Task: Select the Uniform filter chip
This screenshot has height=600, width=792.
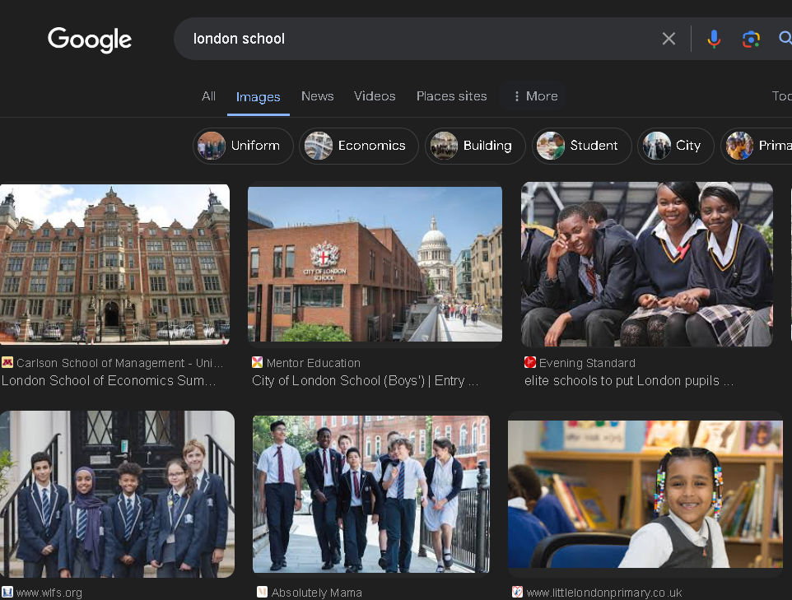Action: pos(243,146)
